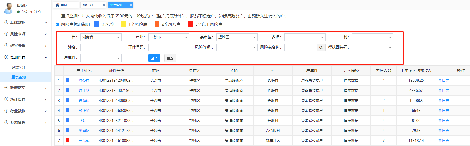Click the plus icon beside 行业数据
Image resolution: width=470 pixels, height=146 pixels.
[x=6, y=111]
